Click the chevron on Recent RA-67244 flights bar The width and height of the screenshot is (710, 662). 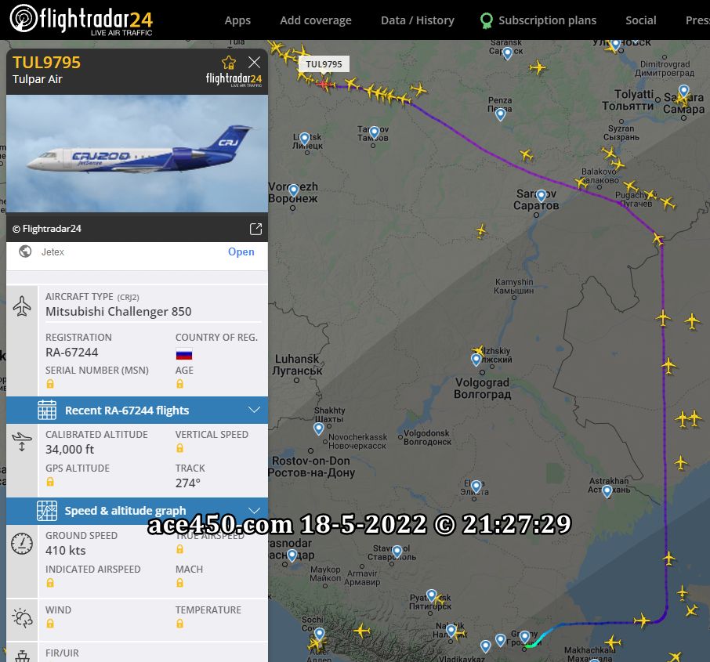point(255,410)
